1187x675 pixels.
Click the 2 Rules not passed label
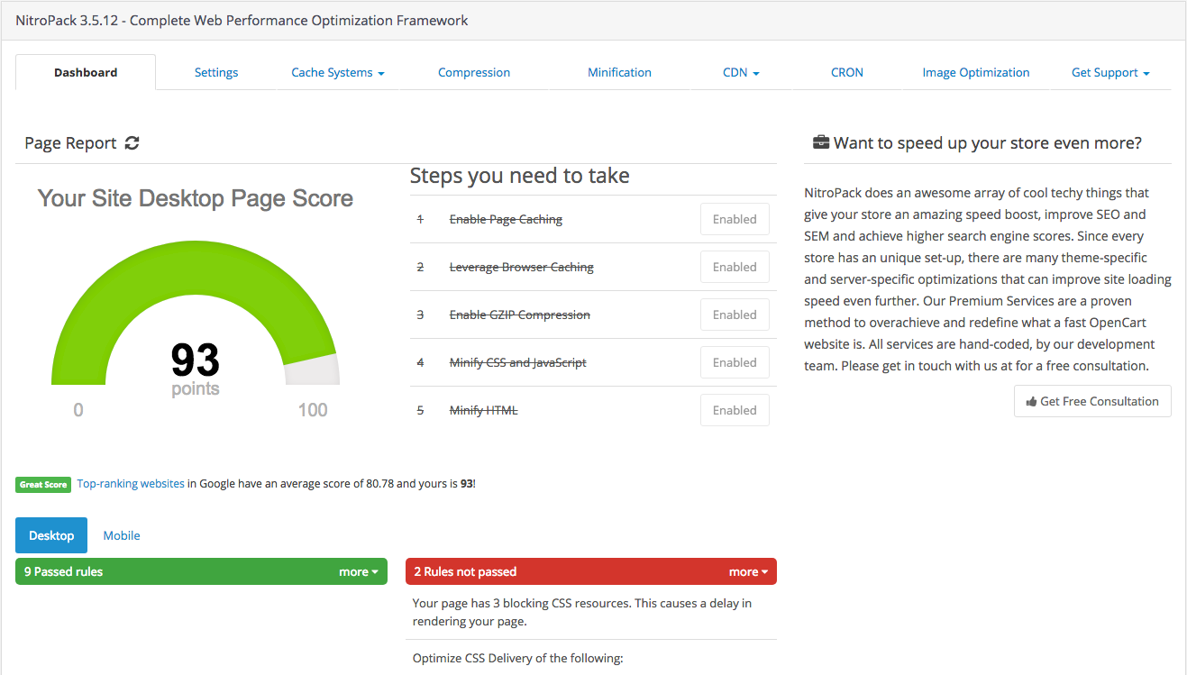click(465, 571)
